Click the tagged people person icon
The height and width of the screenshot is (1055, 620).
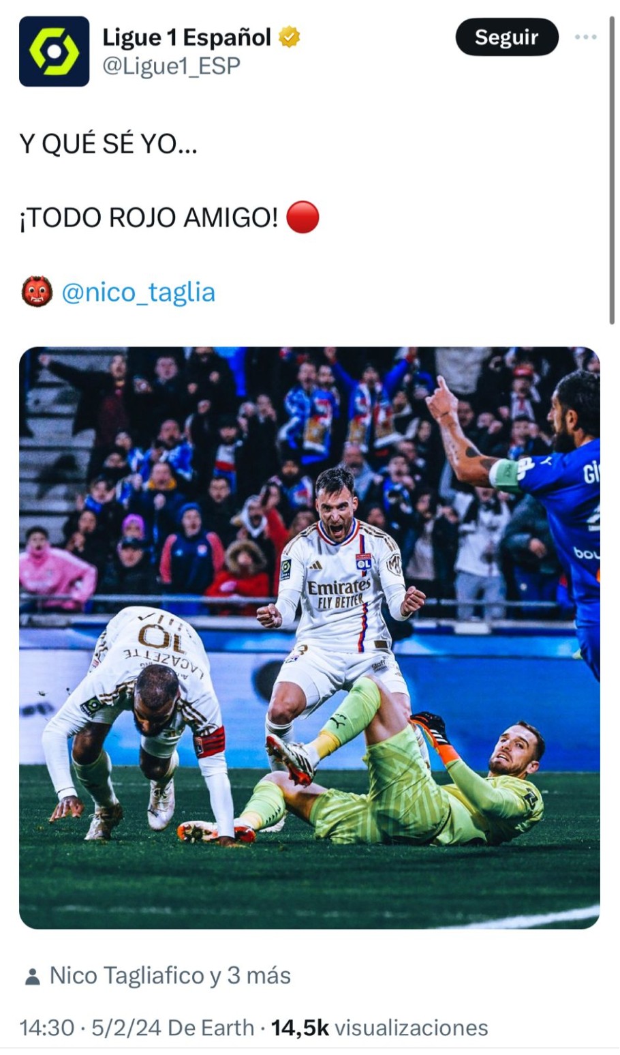point(32,977)
